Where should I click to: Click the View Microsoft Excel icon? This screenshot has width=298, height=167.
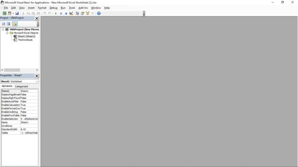point(4,13)
